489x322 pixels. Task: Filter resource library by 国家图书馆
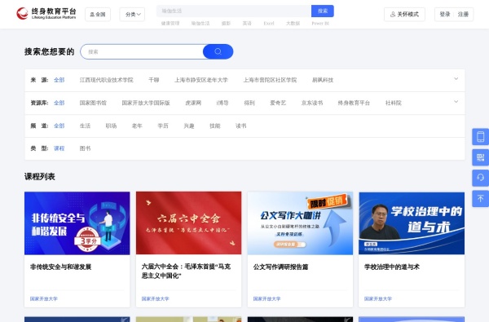(x=93, y=103)
